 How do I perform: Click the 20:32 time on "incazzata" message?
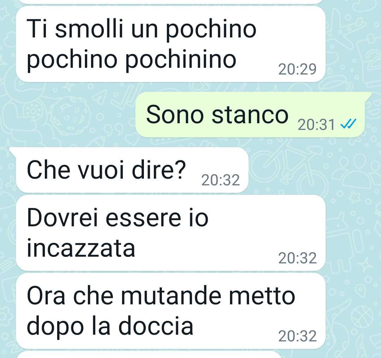point(297,258)
